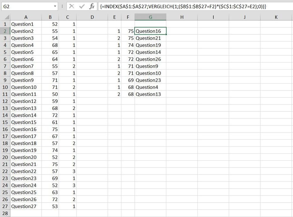The image size is (293, 217).
Task: Open the Insert Function fx button
Action: pyautogui.click(x=92, y=6)
